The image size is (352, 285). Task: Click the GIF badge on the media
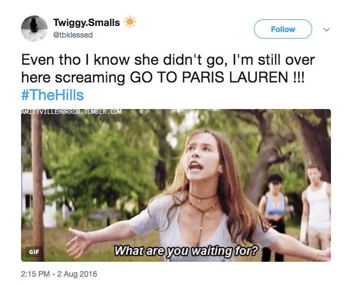pos(34,252)
